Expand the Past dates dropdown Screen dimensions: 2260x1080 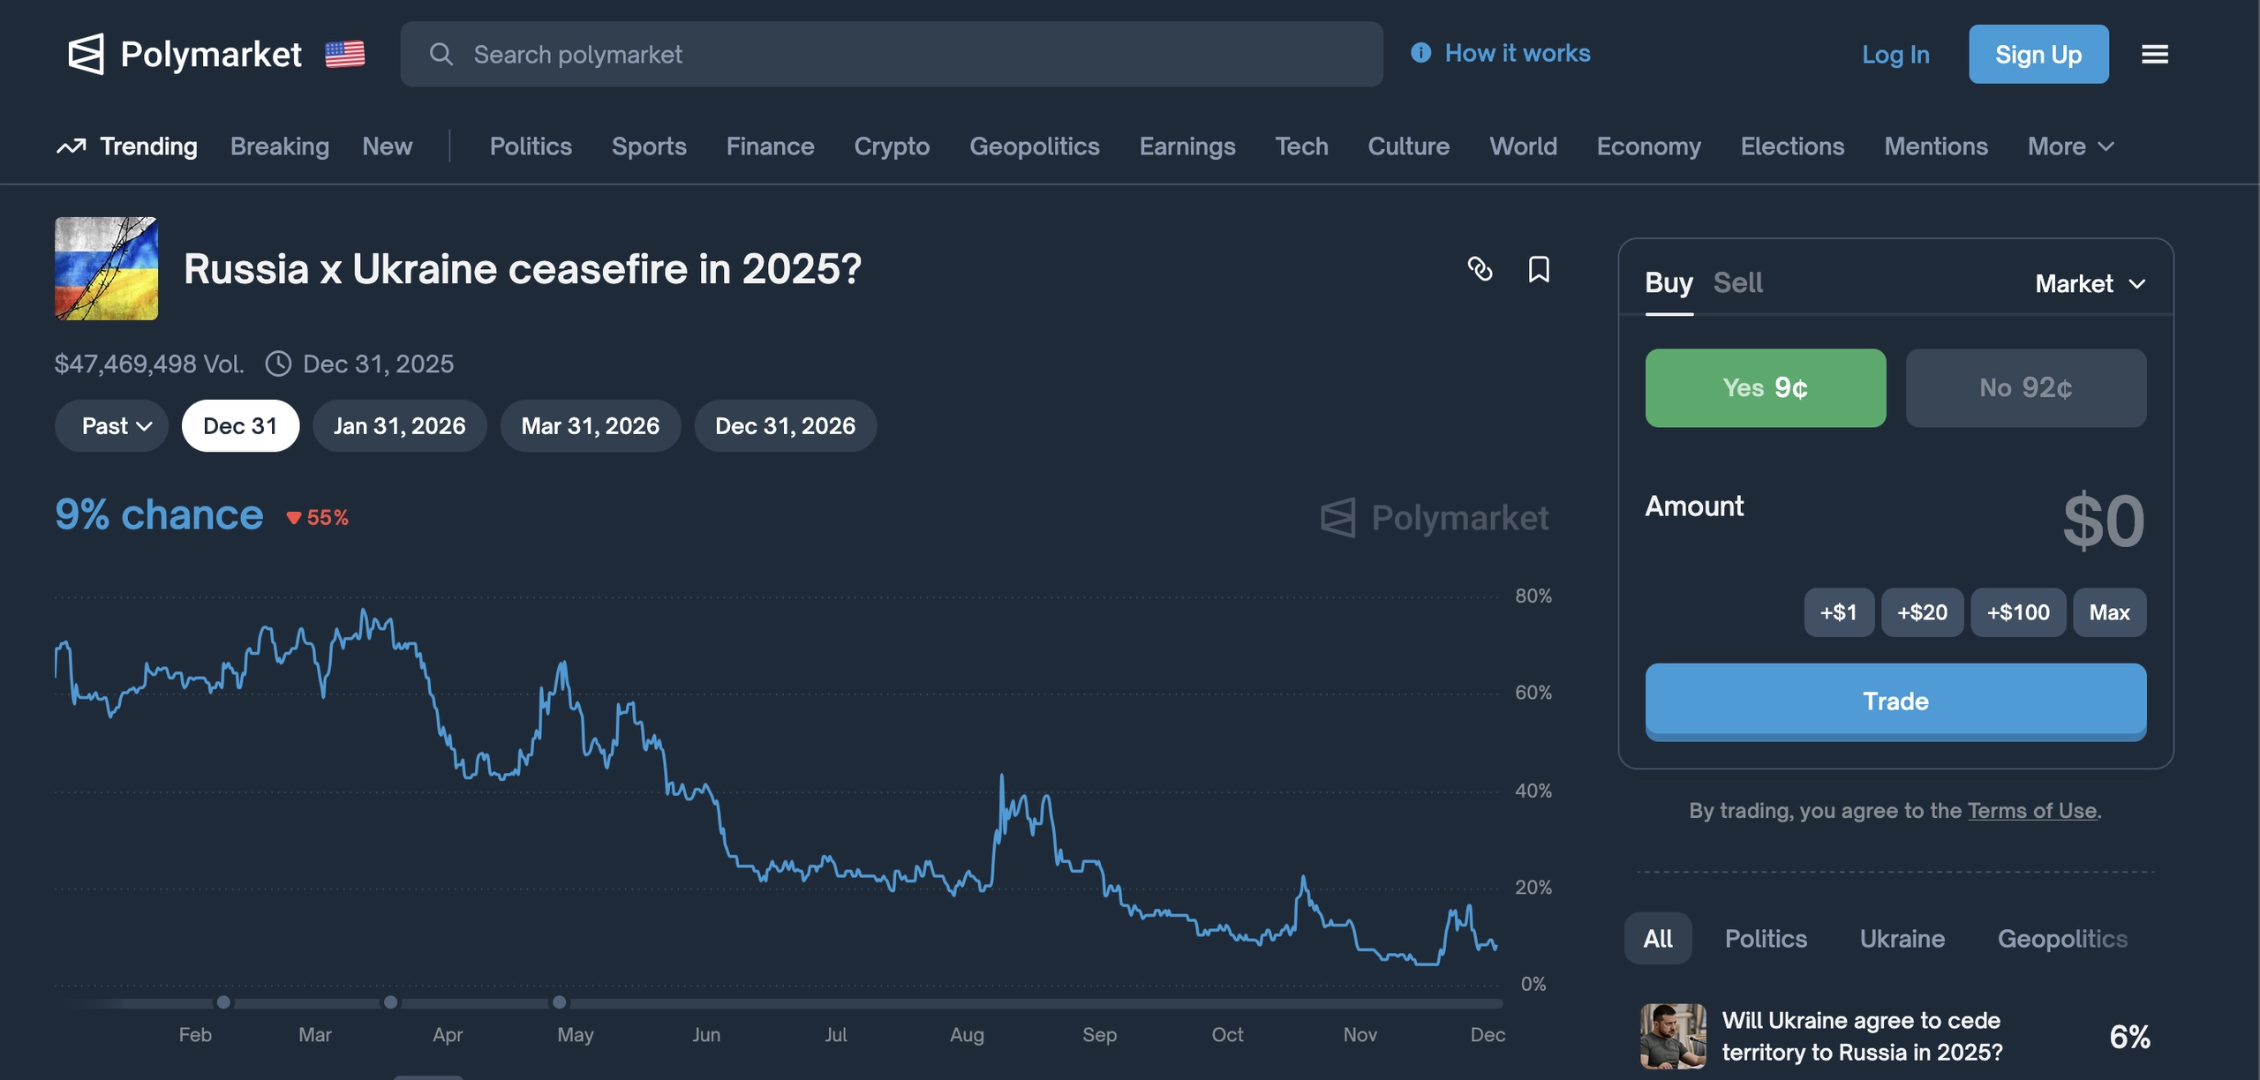pyautogui.click(x=112, y=426)
